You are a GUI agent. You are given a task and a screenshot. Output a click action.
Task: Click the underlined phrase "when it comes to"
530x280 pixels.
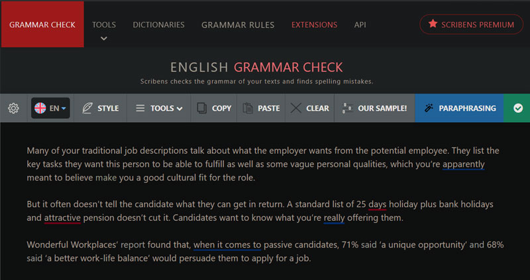click(228, 245)
